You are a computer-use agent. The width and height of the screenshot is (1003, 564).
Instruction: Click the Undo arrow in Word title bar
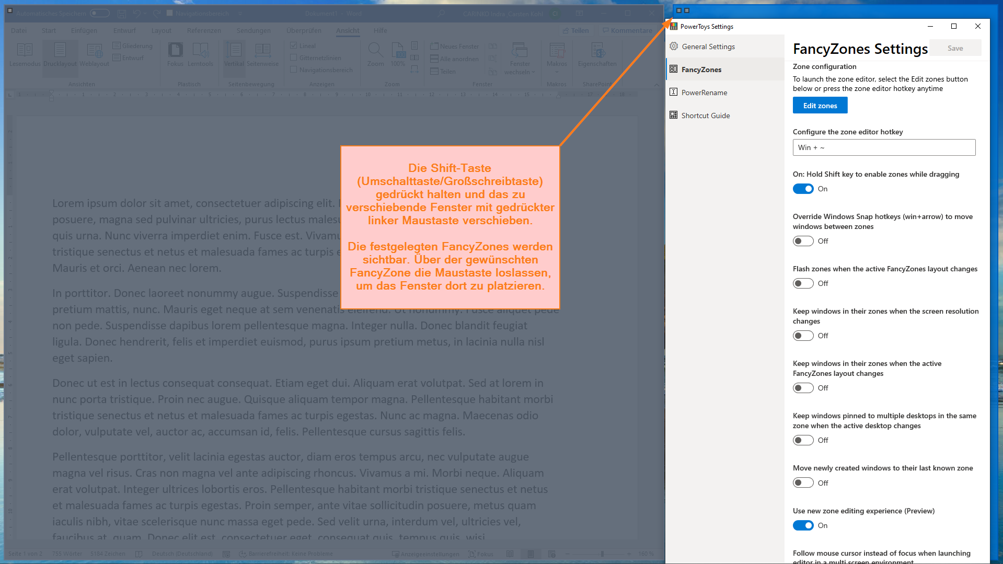coord(137,14)
